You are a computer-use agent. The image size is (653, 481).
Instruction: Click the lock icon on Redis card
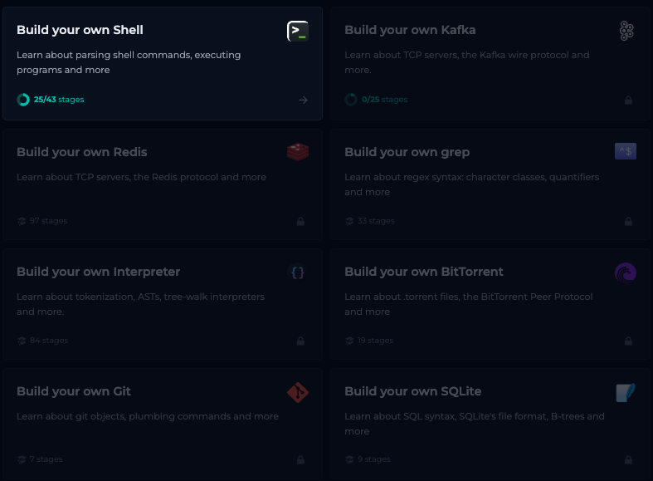(x=300, y=221)
